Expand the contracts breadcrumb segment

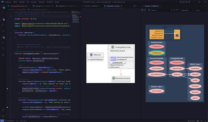pyautogui.click(x=11, y=10)
